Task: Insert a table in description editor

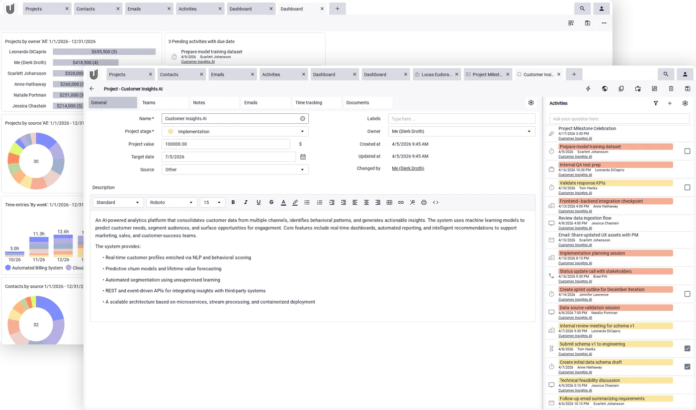Action: [389, 202]
